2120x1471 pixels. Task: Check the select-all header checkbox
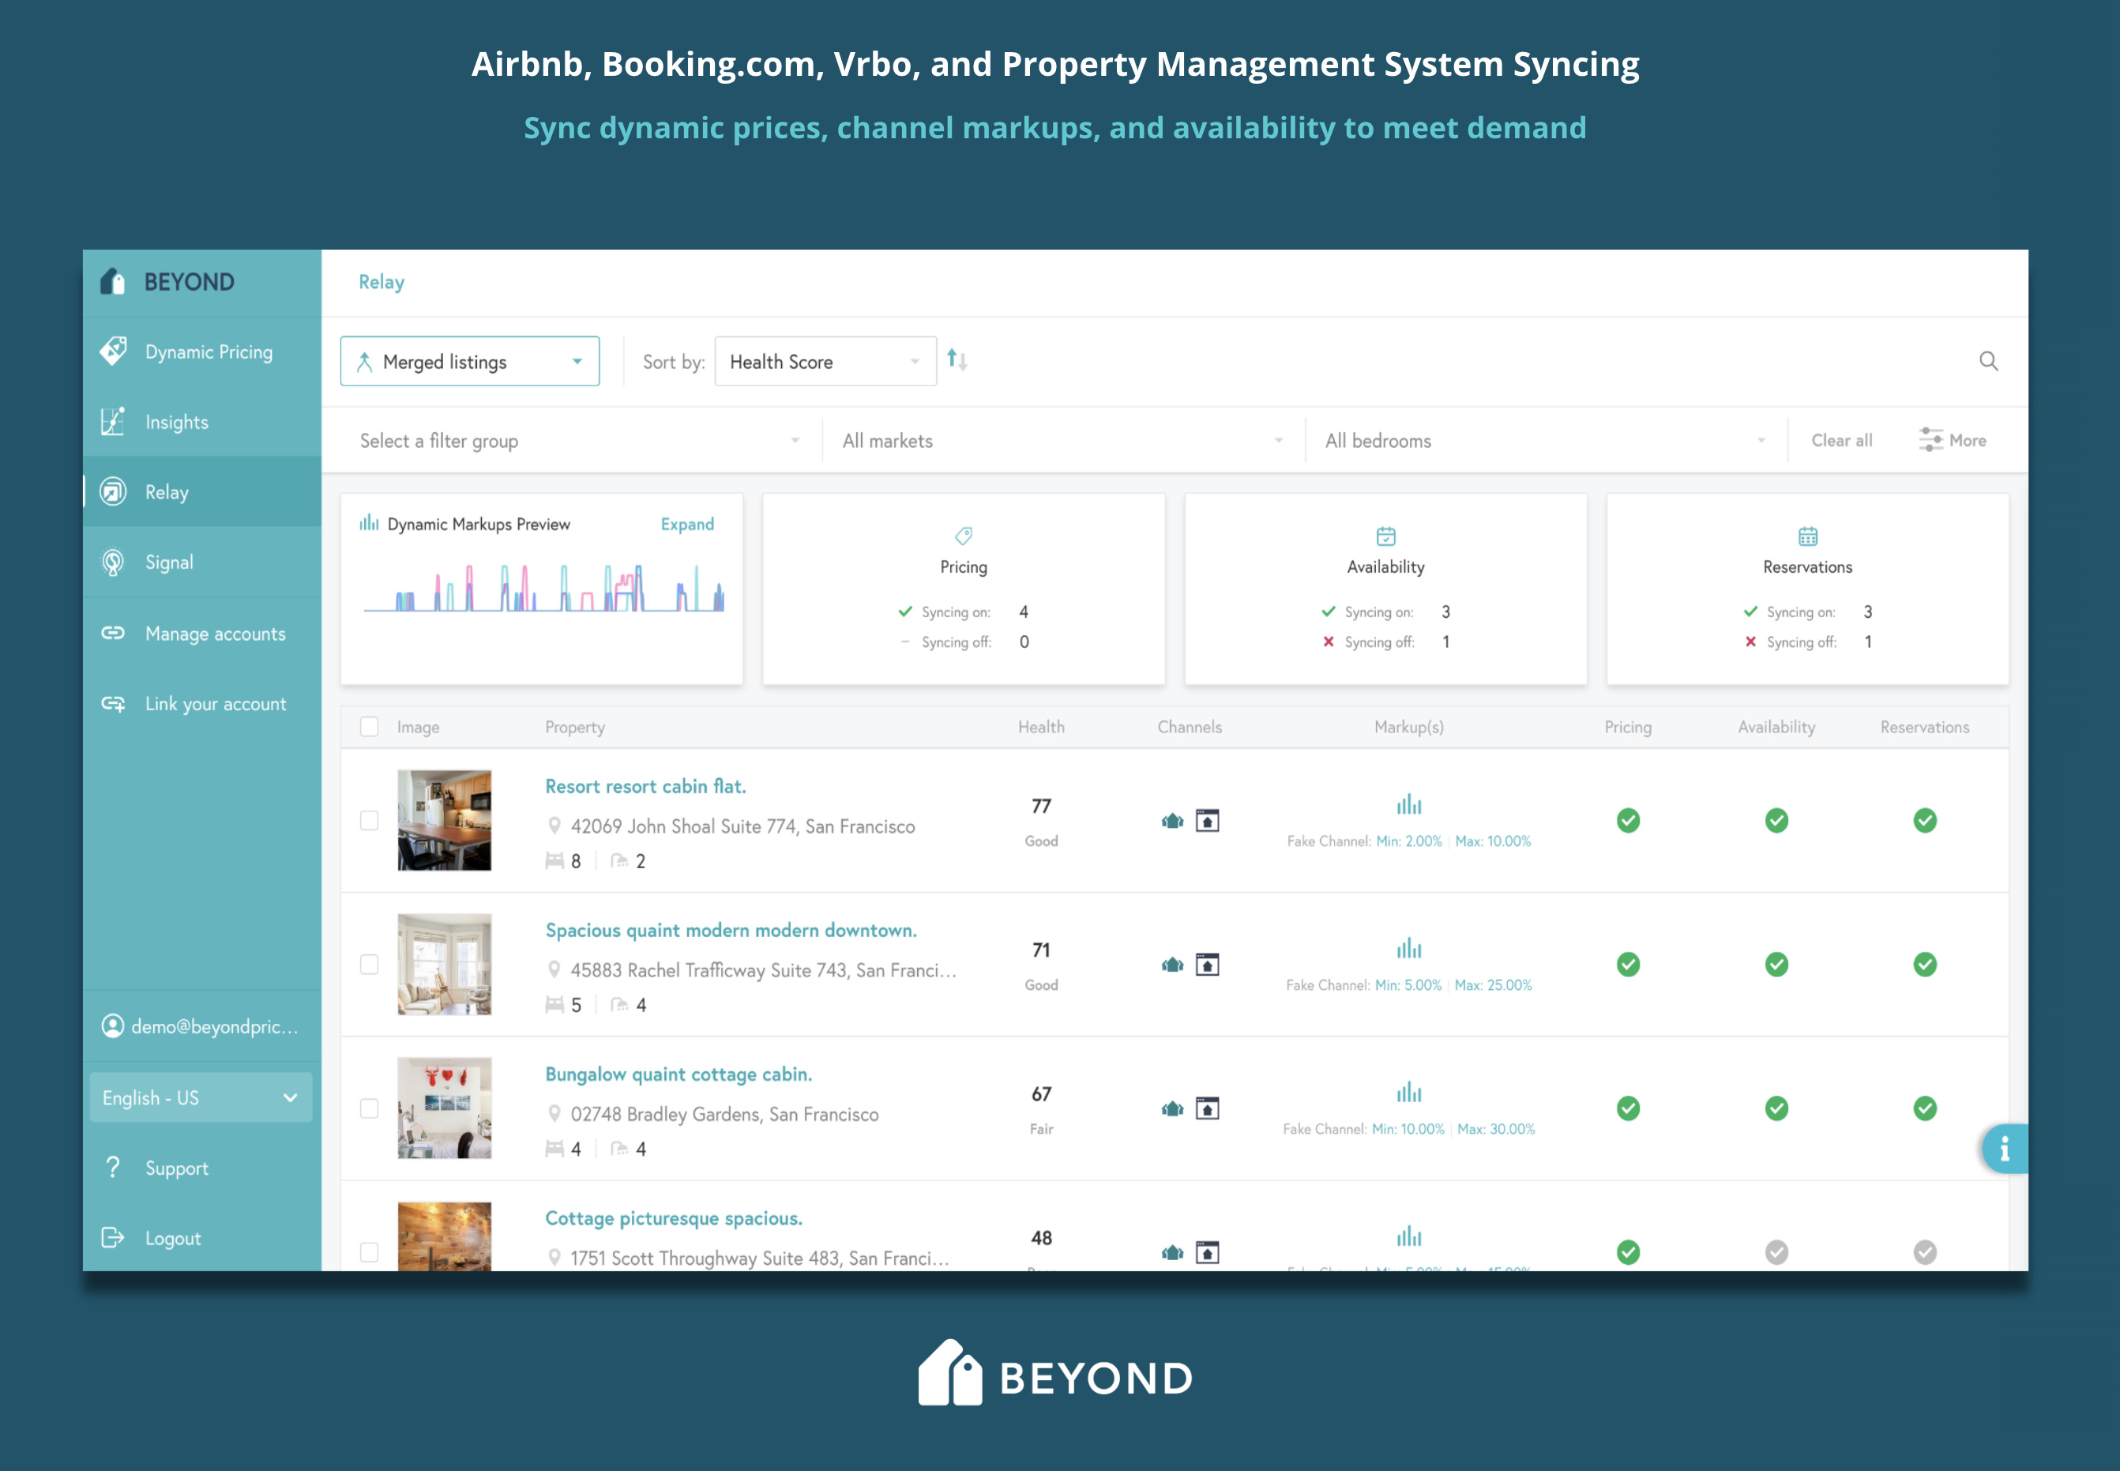pyautogui.click(x=370, y=727)
